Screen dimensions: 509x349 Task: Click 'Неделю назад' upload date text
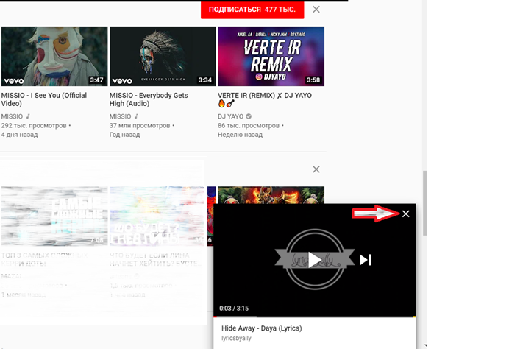pyautogui.click(x=241, y=135)
